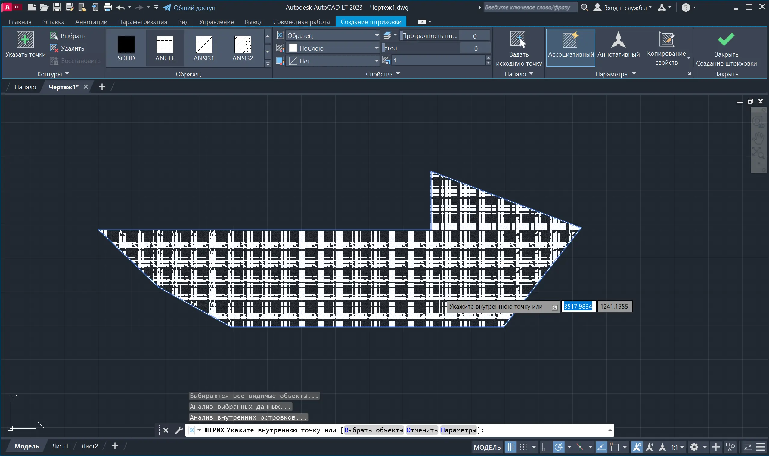Click the Pick Points (Указать точки) icon

[x=25, y=39]
